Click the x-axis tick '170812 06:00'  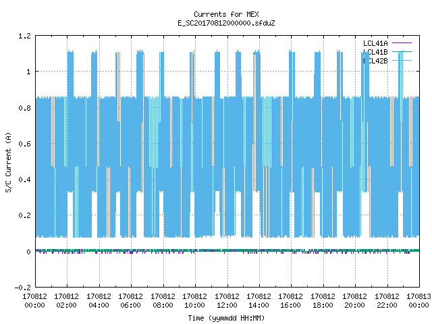pyautogui.click(x=130, y=301)
